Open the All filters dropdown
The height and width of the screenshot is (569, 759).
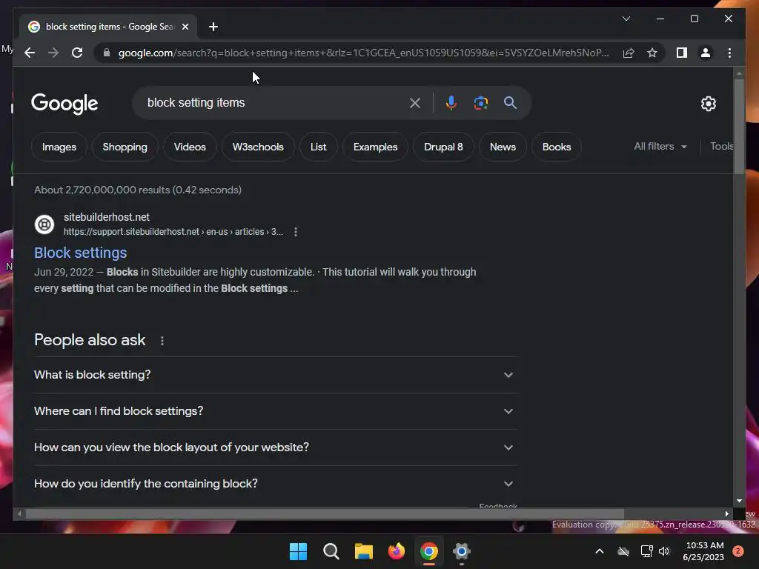660,146
